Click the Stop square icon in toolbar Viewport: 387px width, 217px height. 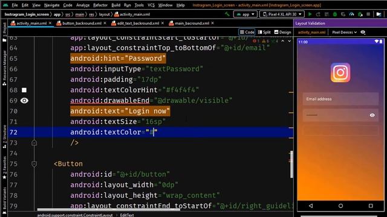(x=368, y=14)
